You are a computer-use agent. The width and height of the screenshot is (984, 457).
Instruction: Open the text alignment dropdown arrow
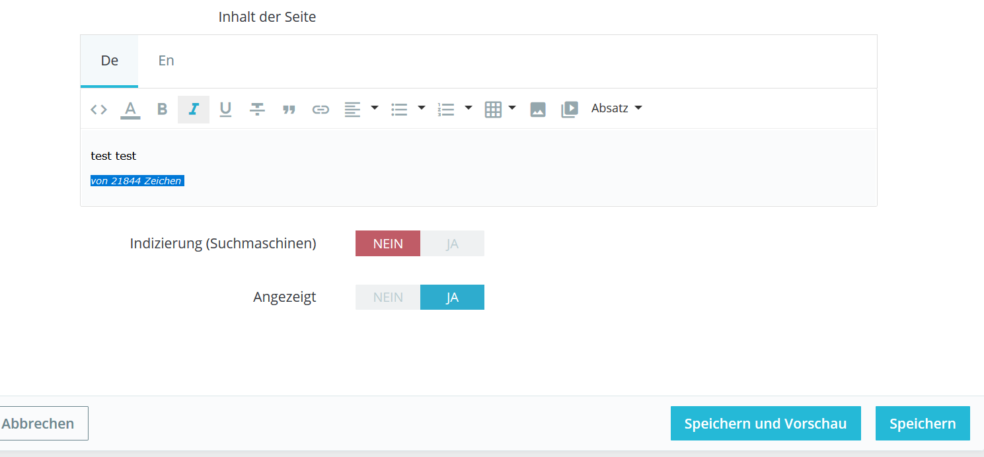374,108
